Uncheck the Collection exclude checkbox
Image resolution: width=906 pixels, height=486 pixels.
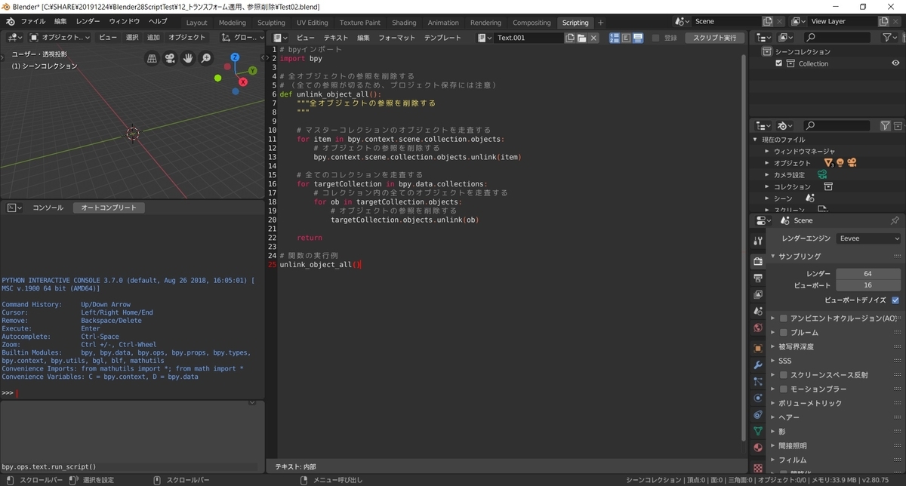779,64
